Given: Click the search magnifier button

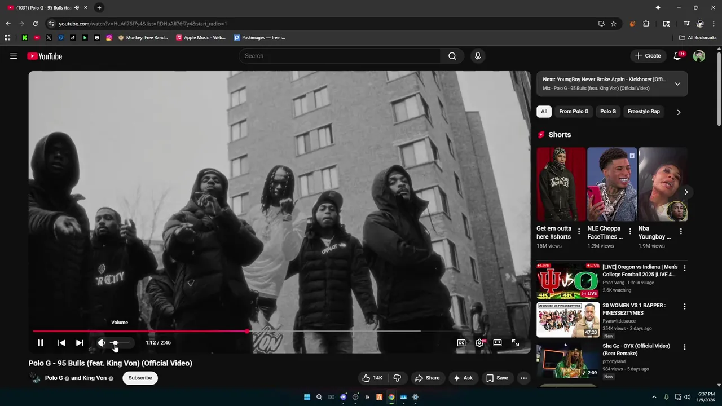Looking at the screenshot, I should [452, 56].
